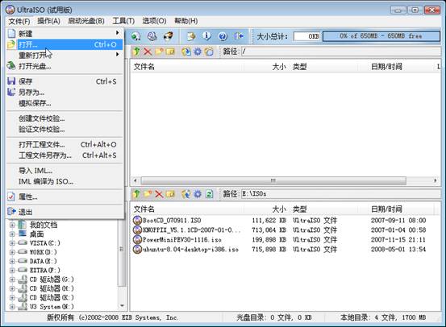
Task: Click the exit door icon in the main toolbar
Action: click(x=239, y=36)
